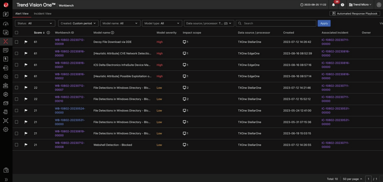Click the user avatar icon
This screenshot has width=383, height=182.
click(x=379, y=5)
